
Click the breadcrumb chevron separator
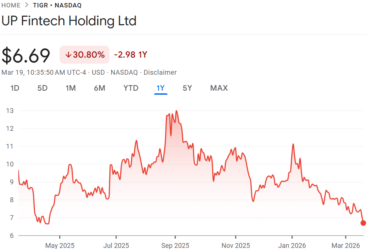(26, 5)
